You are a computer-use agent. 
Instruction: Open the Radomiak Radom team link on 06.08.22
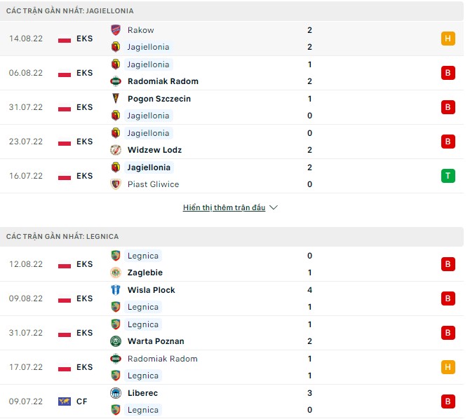163,81
